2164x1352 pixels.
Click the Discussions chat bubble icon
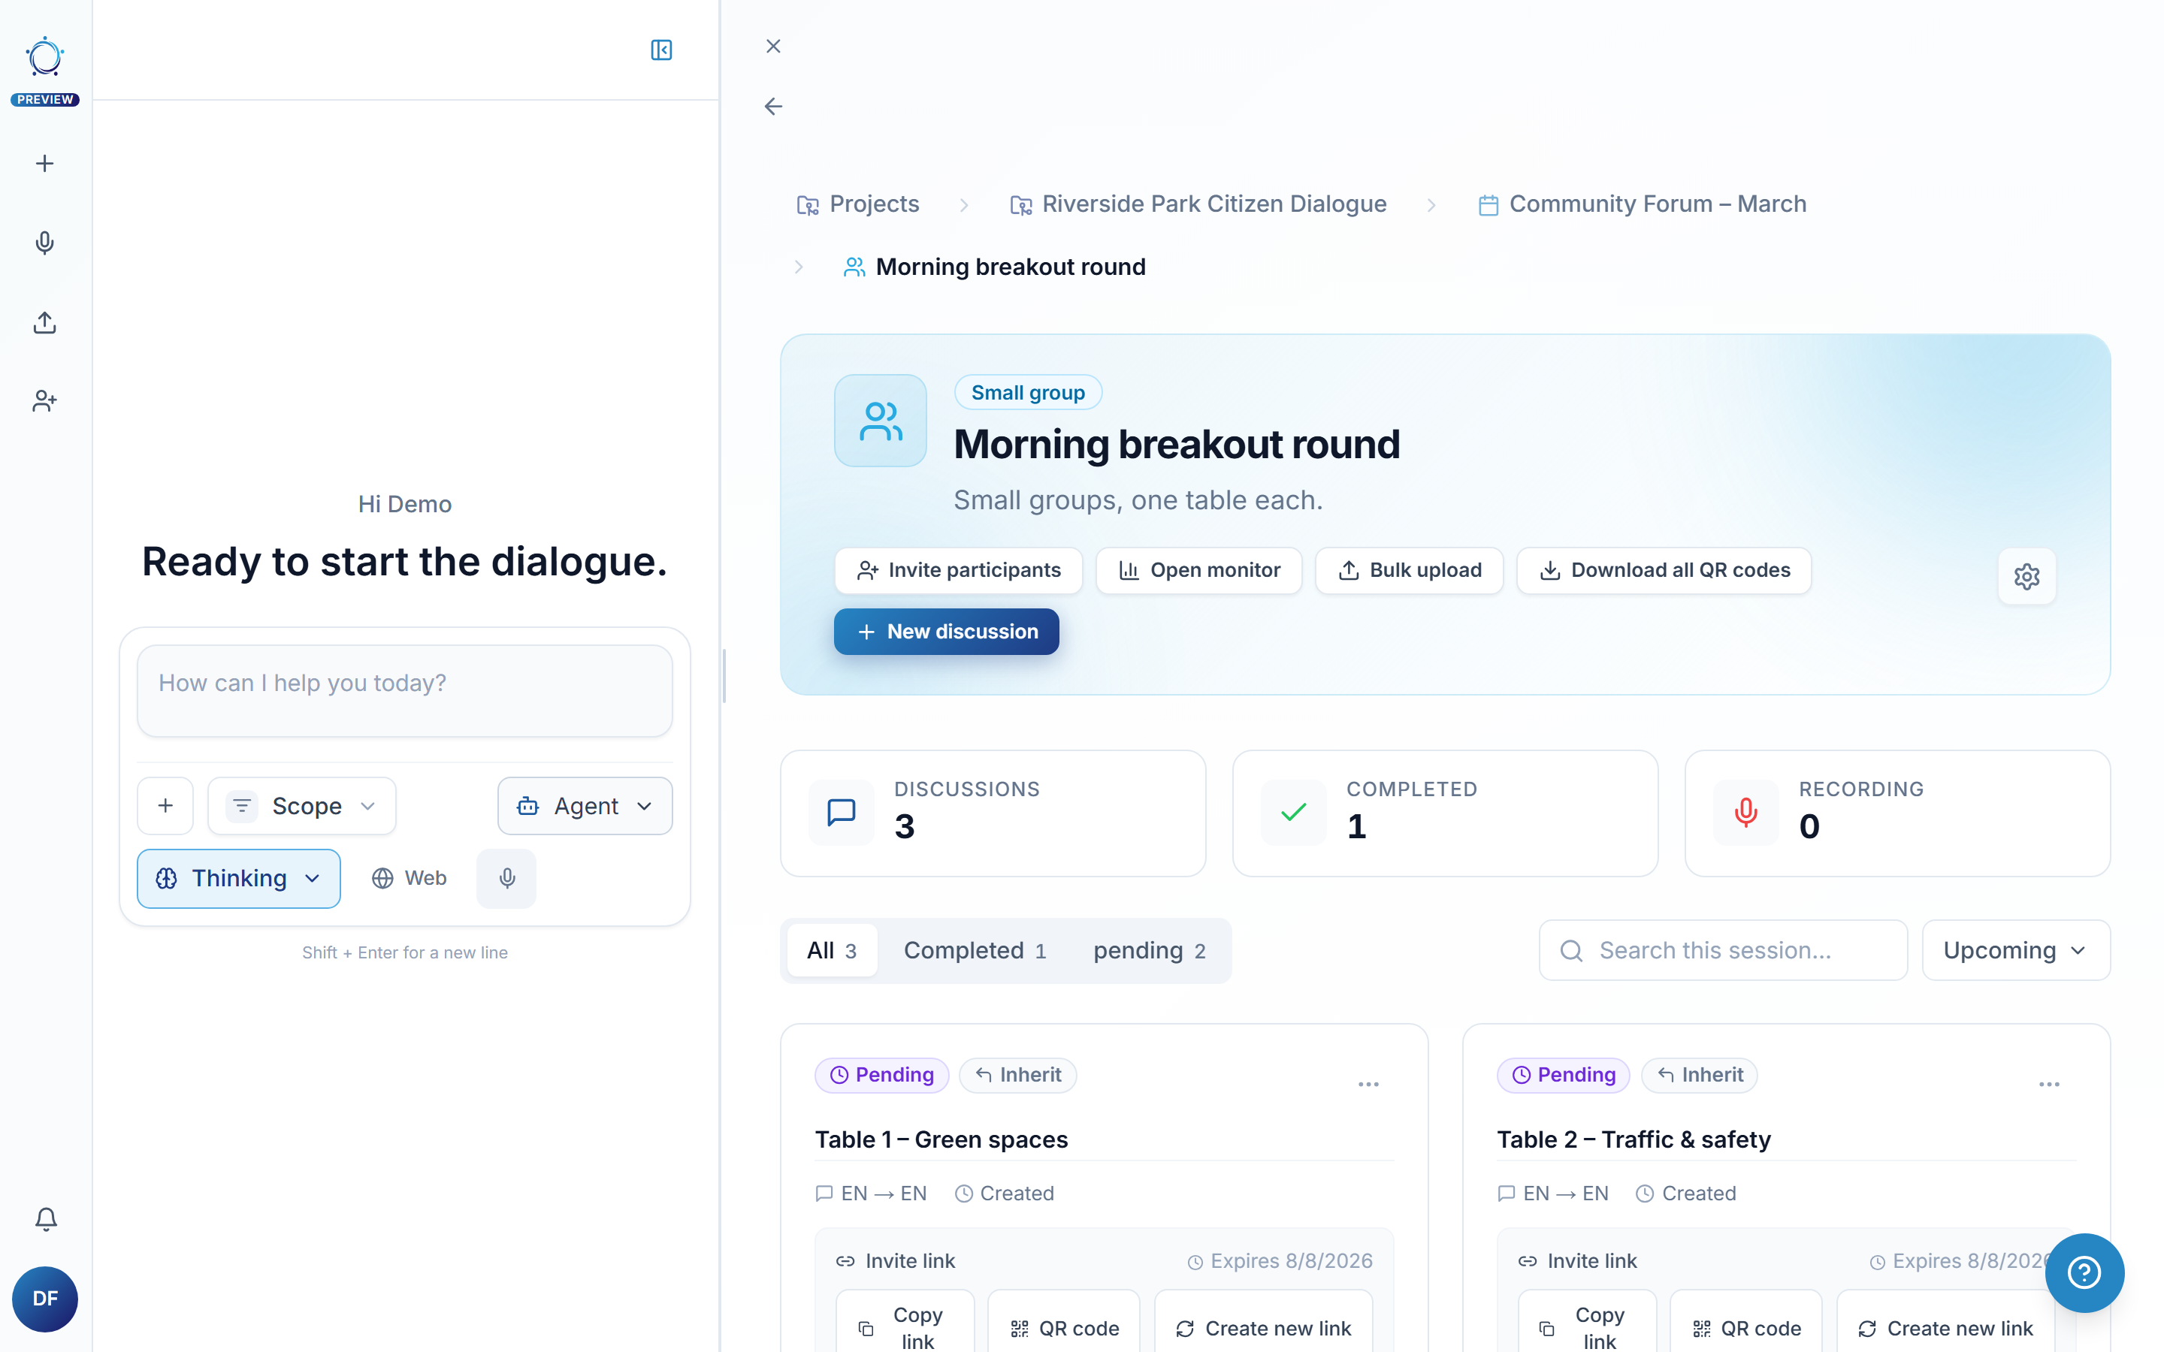[841, 812]
